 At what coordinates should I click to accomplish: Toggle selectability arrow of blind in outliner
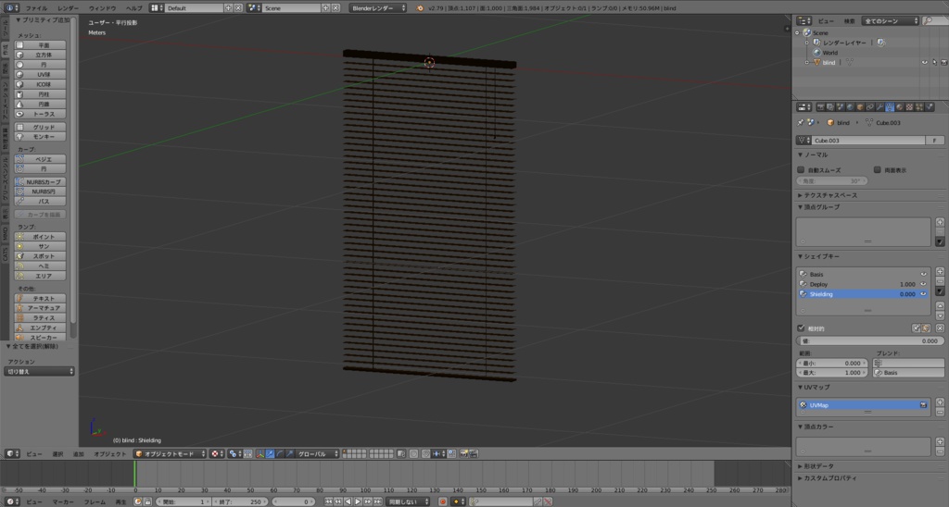click(934, 62)
